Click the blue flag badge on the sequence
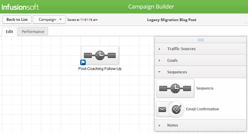Viewport: 248px width, 133px height. (x=83, y=62)
